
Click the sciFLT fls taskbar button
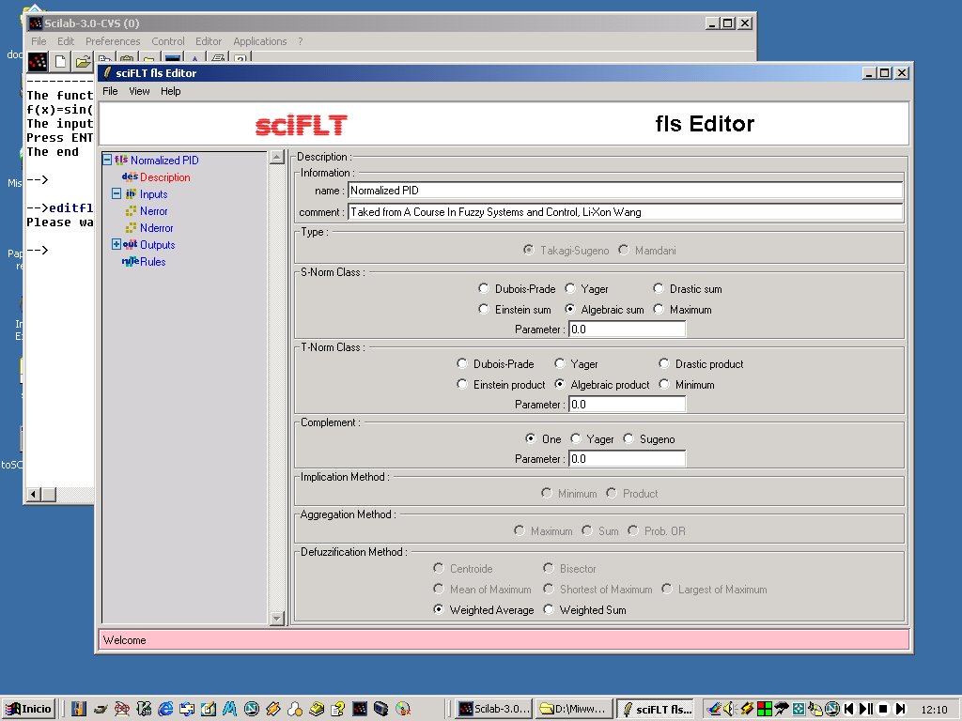(656, 709)
